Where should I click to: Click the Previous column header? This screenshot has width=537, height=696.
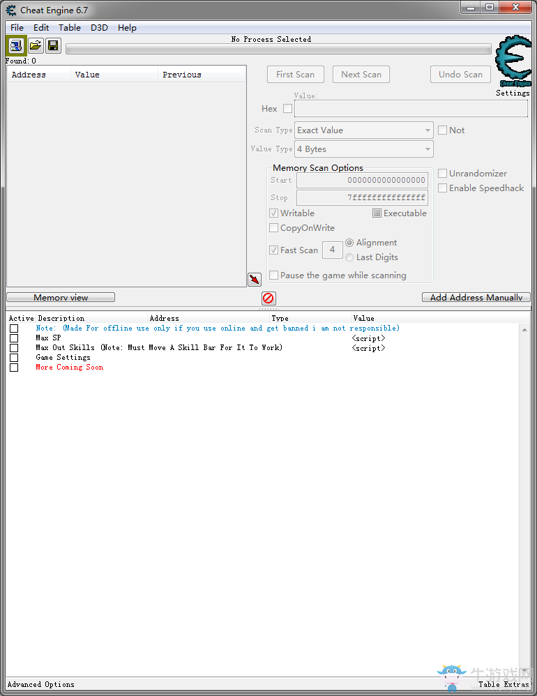coord(202,75)
